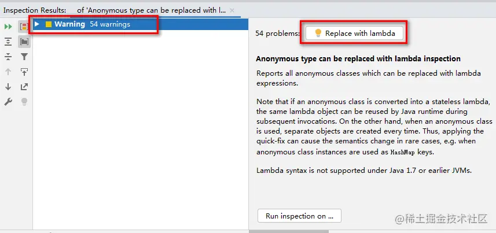Click the Inspection Results panel label

[34, 10]
